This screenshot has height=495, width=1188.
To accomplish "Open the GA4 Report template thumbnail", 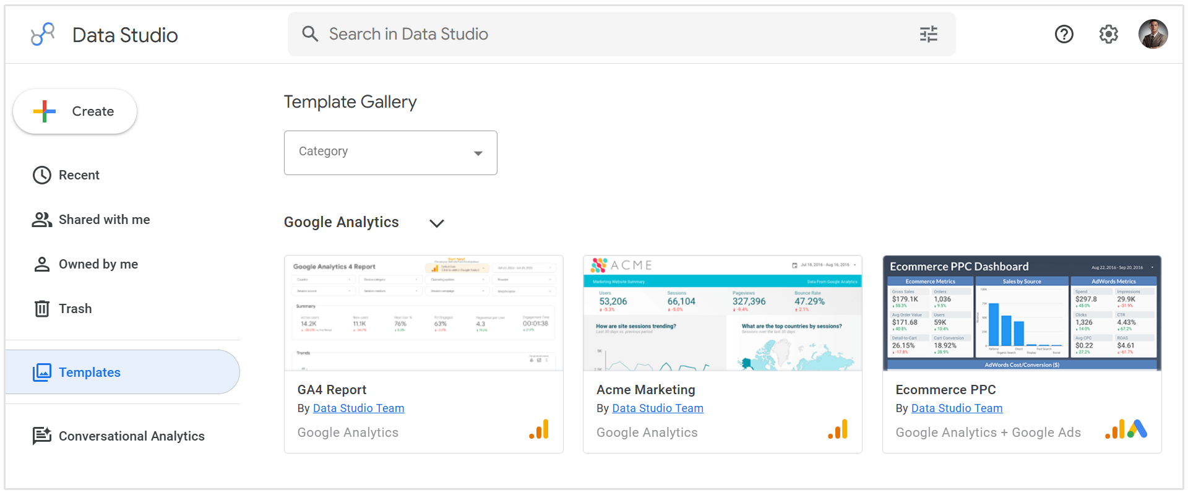I will pyautogui.click(x=424, y=313).
